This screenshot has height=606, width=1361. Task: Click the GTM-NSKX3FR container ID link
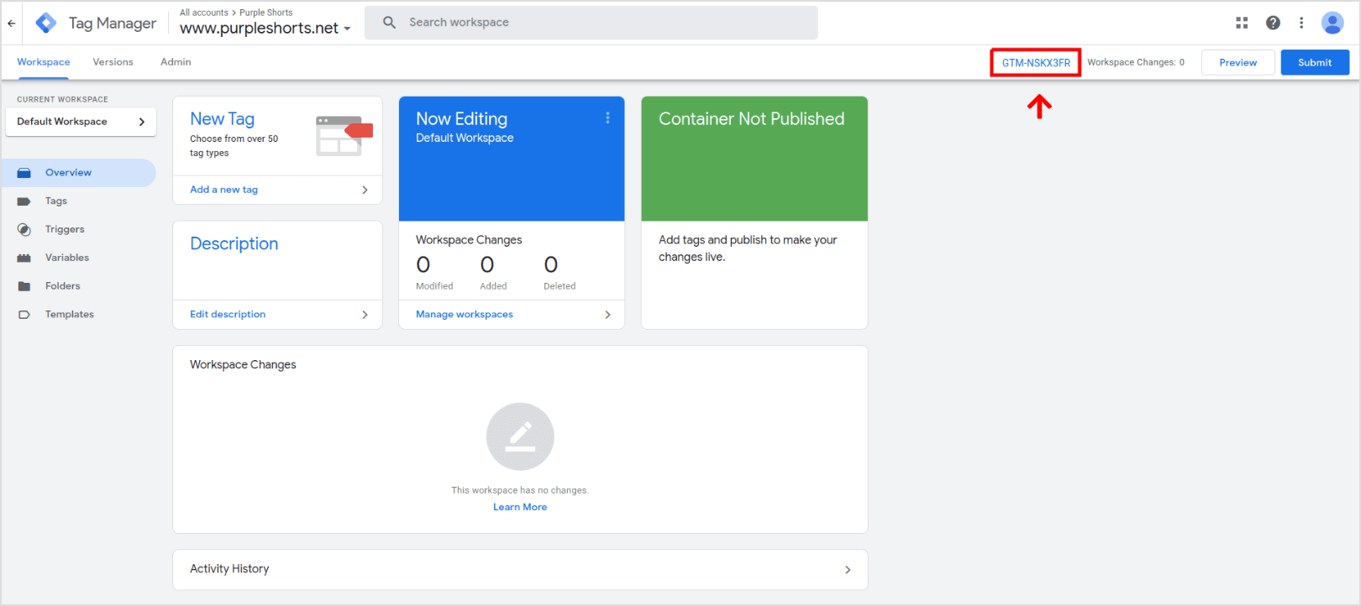pos(1036,63)
